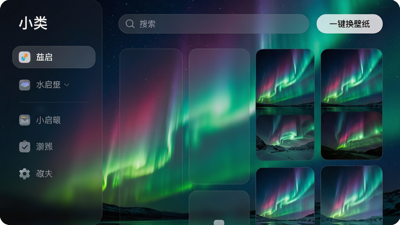Open the picture gallery icon in the sidebar
Viewport: 400px width, 225px height.
25,120
